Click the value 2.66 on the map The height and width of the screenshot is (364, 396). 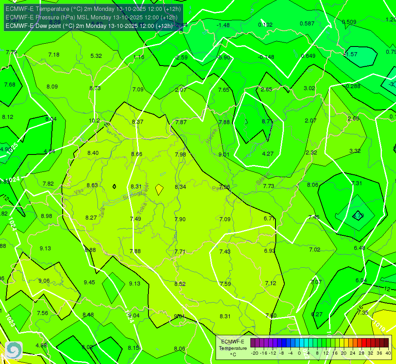click(x=353, y=119)
